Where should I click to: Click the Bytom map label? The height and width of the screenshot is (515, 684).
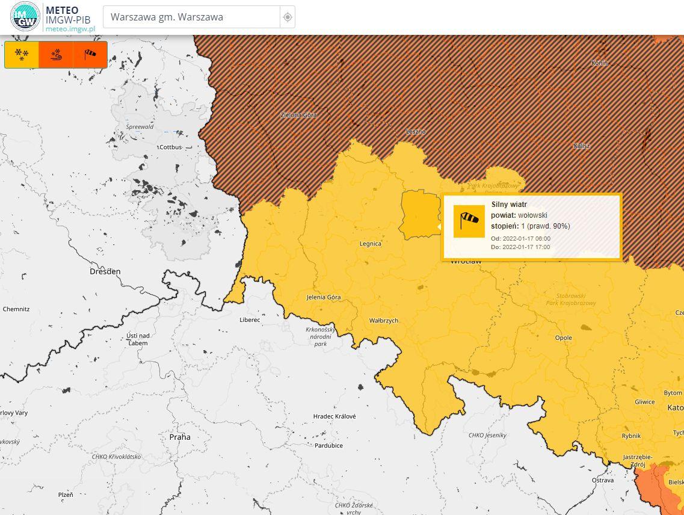[673, 393]
